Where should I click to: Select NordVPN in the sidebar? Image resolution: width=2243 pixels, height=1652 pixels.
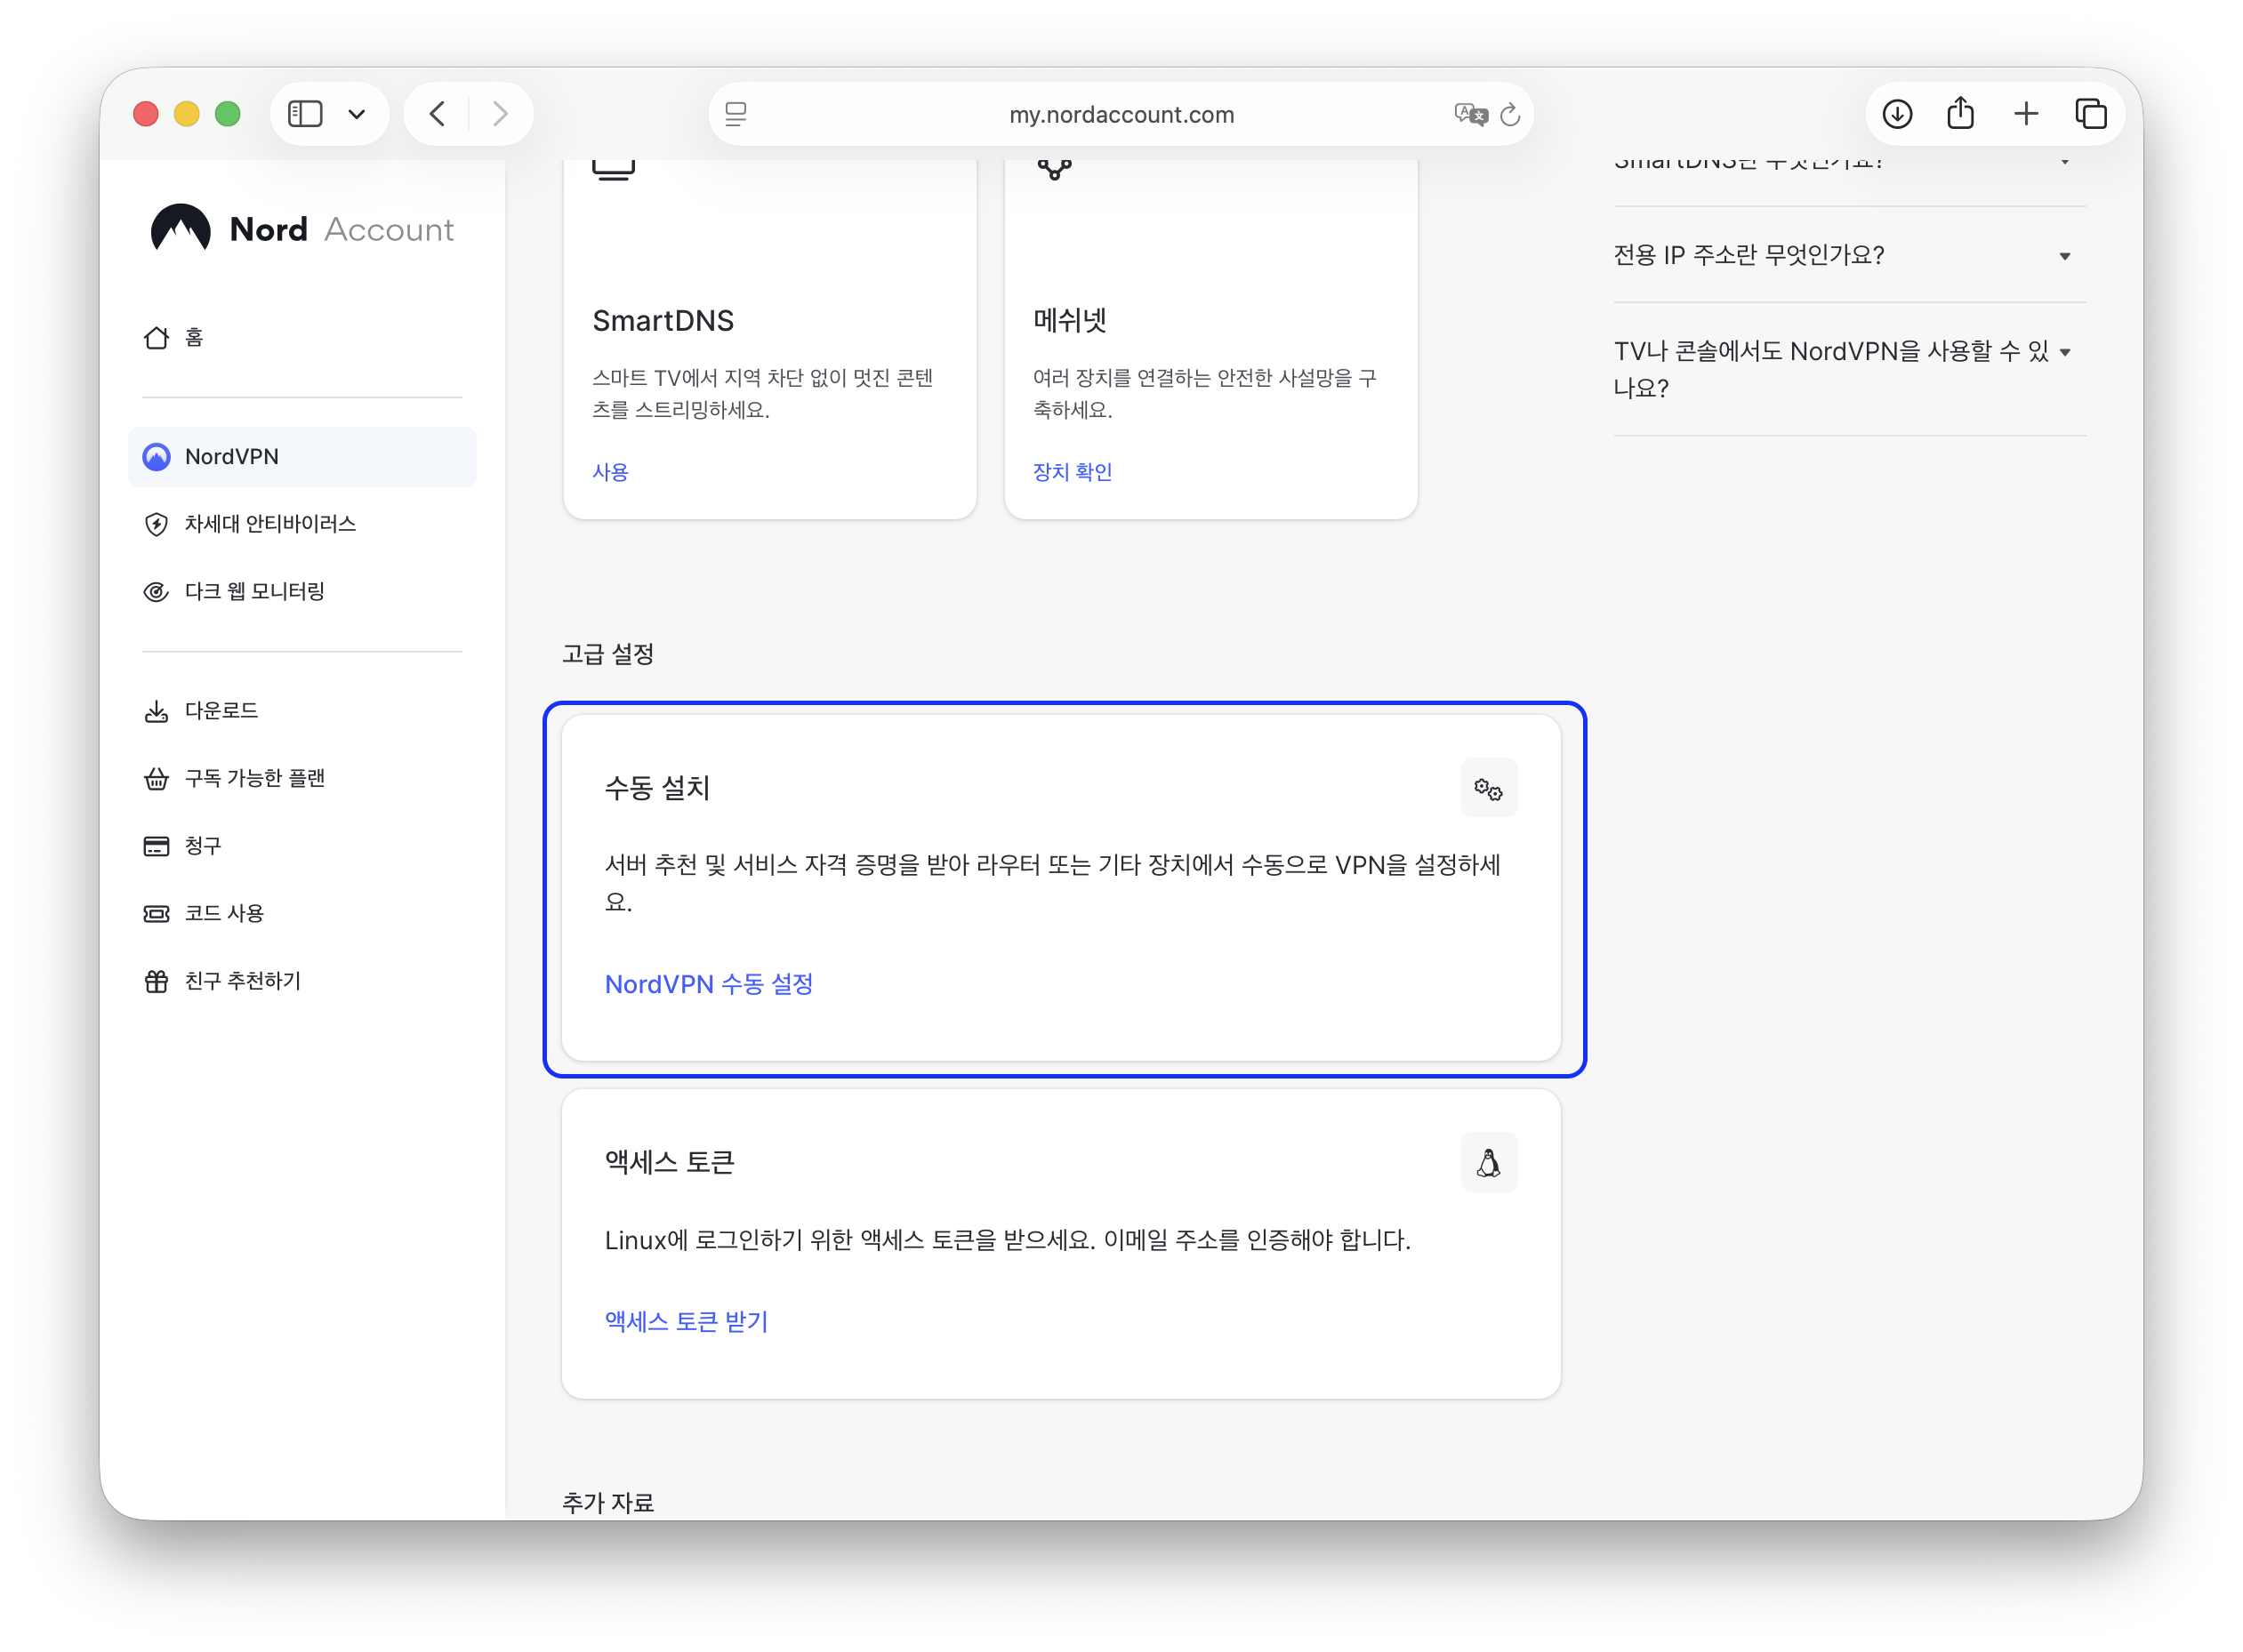pyautogui.click(x=302, y=457)
